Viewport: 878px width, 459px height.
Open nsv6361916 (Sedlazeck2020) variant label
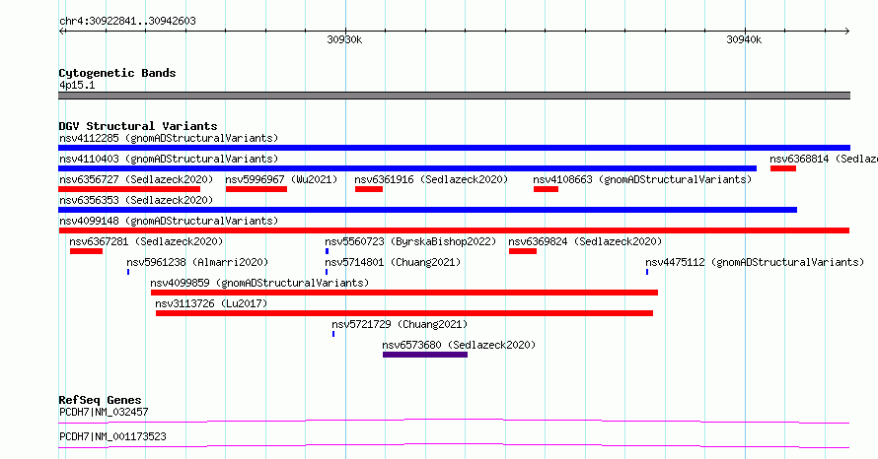tap(431, 179)
